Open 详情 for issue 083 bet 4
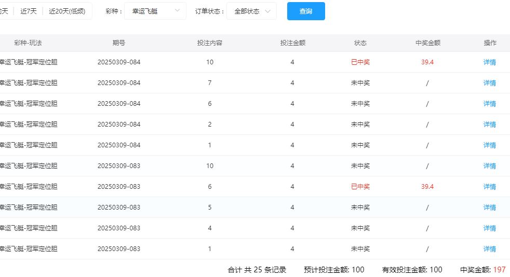 pos(489,228)
